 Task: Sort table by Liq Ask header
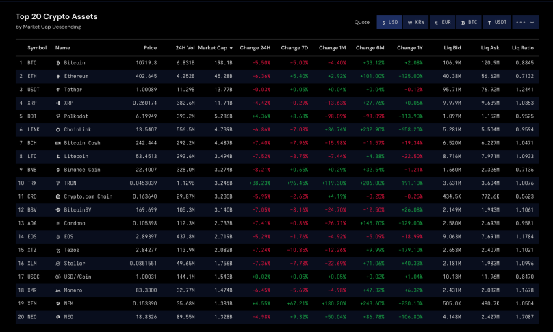490,48
